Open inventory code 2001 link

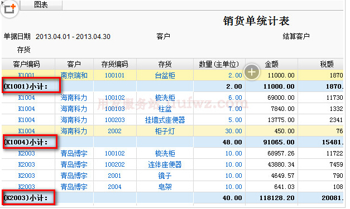pyautogui.click(x=114, y=176)
